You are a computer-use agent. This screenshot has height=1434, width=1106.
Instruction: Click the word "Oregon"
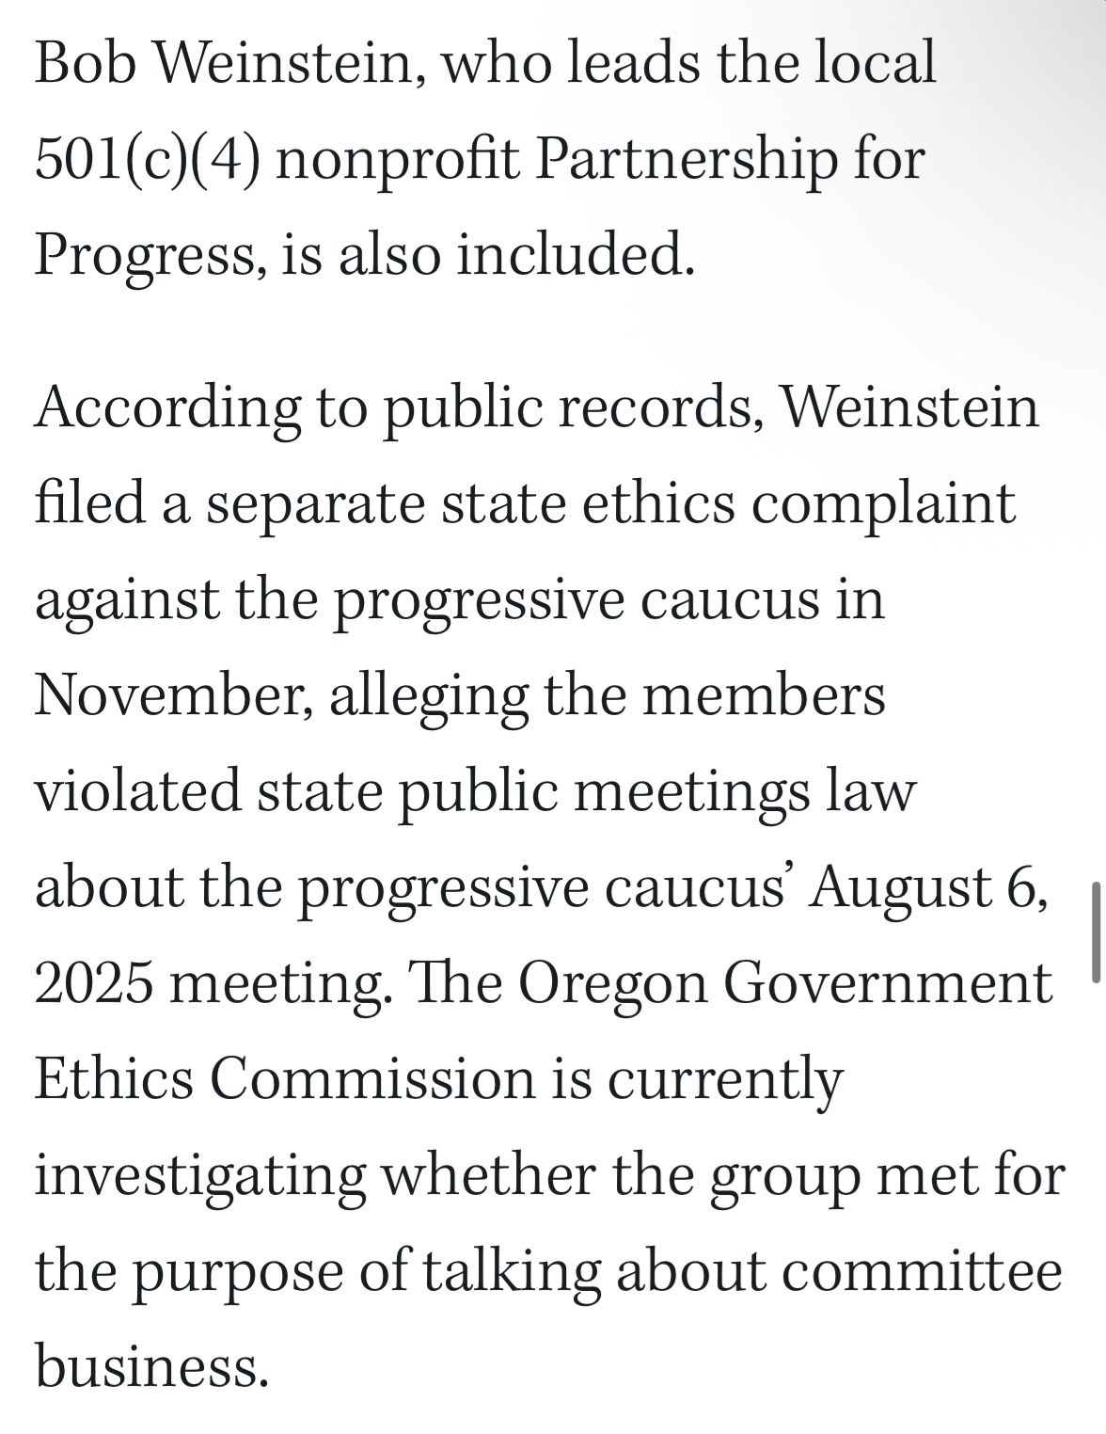[x=611, y=984]
